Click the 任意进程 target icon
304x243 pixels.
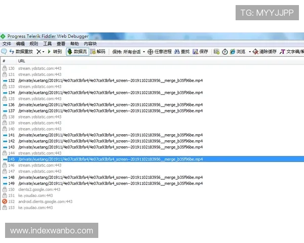point(160,52)
